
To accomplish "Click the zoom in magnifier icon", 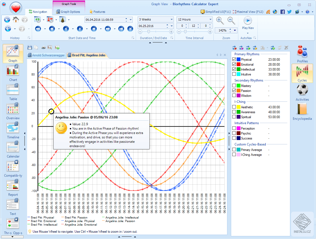I will (220, 21).
